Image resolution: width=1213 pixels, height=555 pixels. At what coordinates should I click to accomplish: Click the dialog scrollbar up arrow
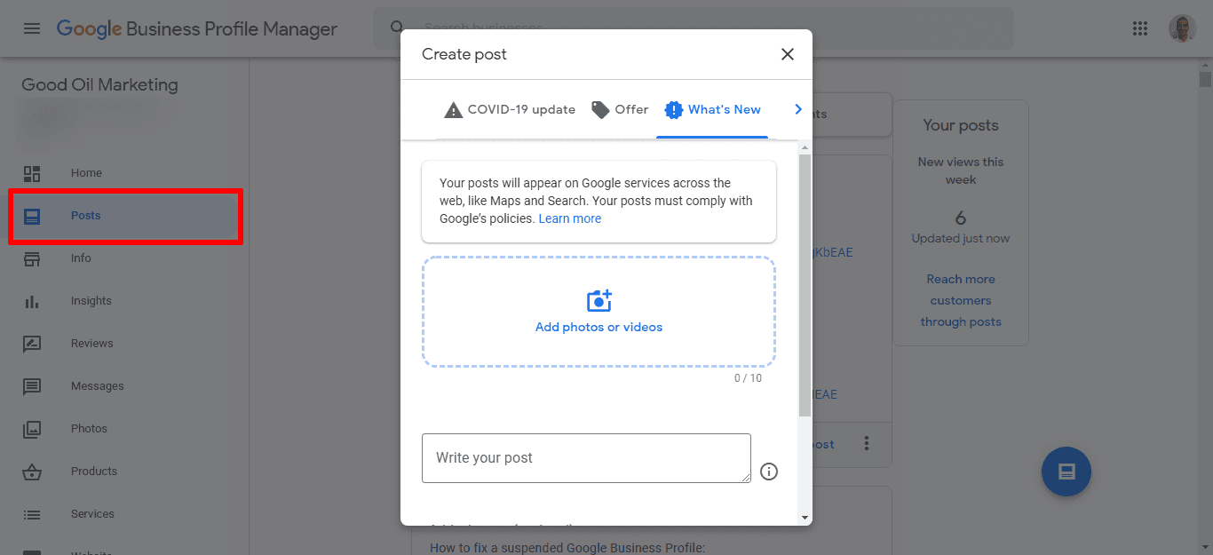coord(805,147)
